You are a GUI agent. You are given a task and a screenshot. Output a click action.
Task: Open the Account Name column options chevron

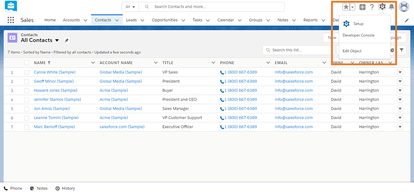156,63
